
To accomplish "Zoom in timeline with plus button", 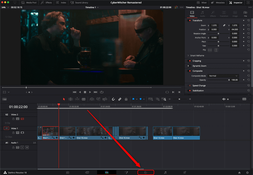I will click(x=190, y=99).
